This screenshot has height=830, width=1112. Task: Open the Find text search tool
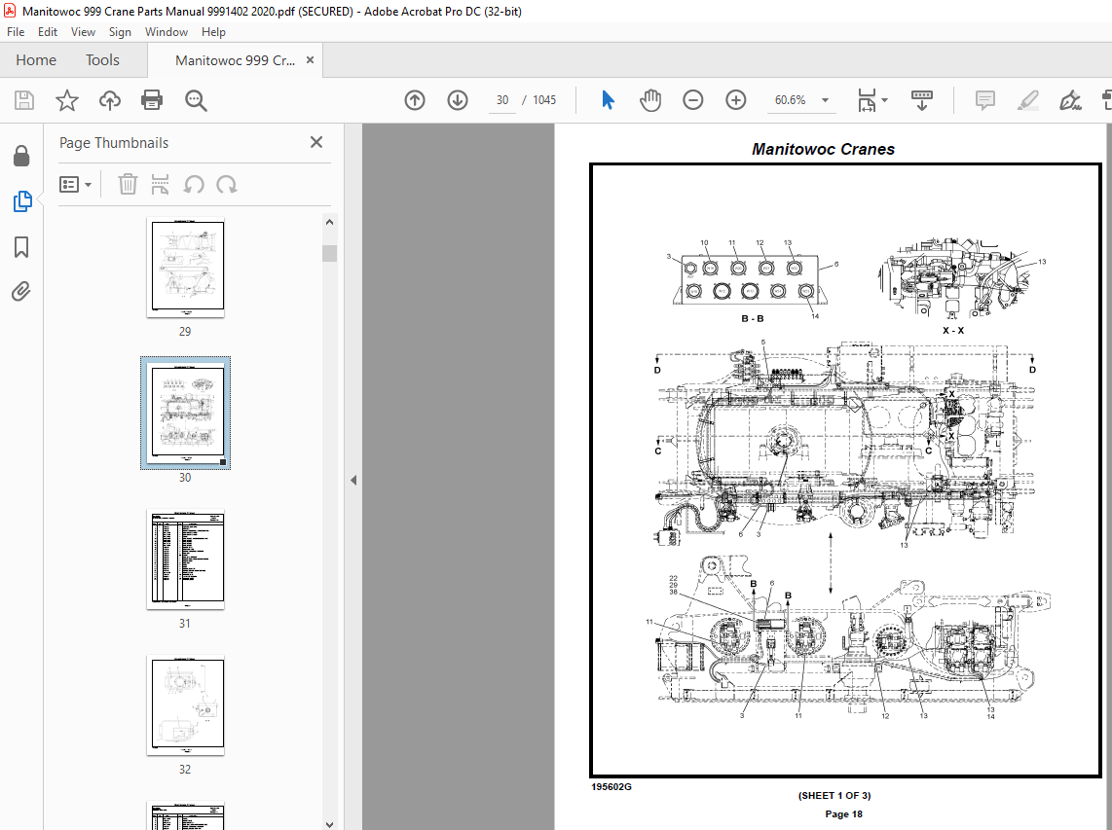(x=196, y=100)
